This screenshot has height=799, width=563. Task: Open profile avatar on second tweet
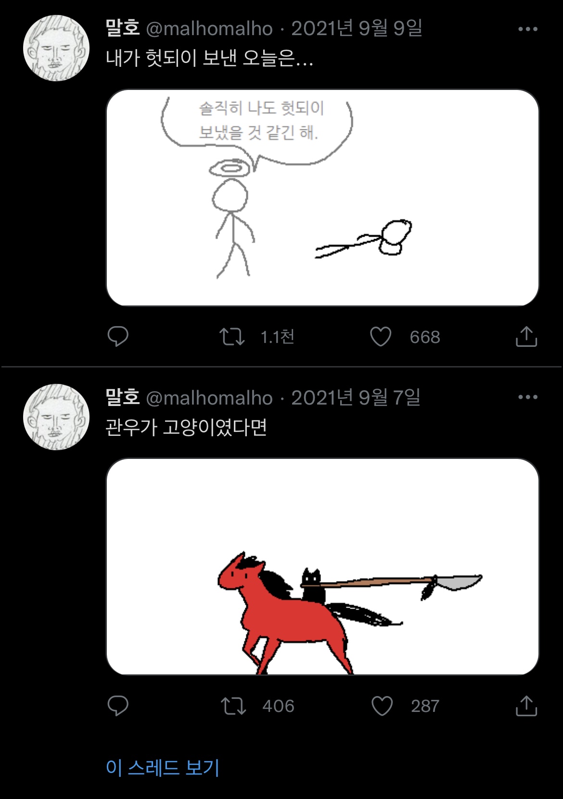point(56,417)
